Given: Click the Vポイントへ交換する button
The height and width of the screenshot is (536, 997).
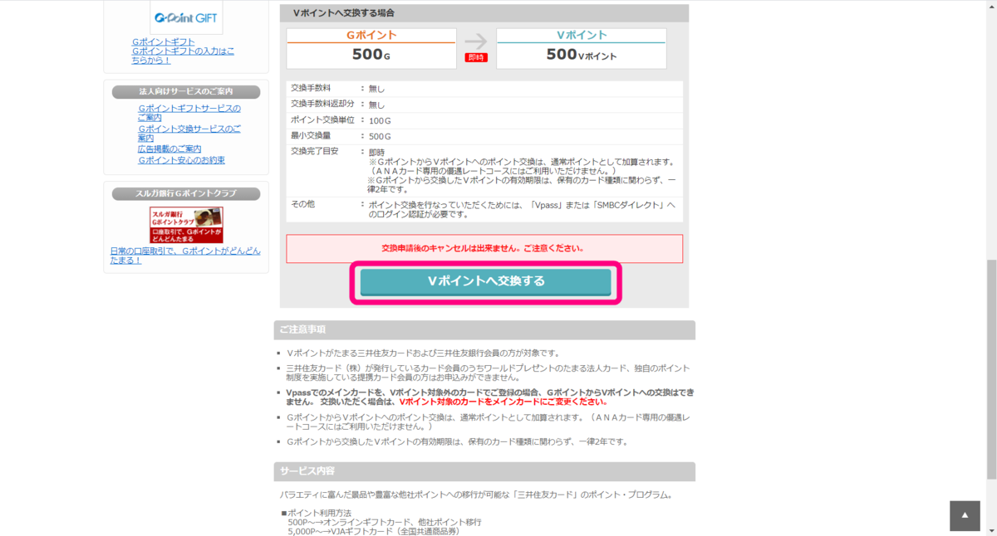Looking at the screenshot, I should point(485,281).
